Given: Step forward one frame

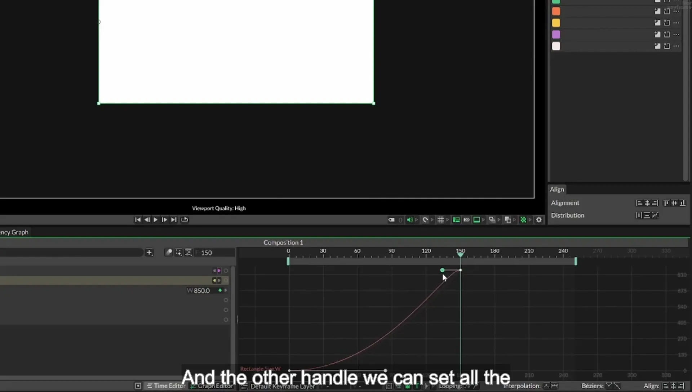Looking at the screenshot, I should click(x=164, y=220).
